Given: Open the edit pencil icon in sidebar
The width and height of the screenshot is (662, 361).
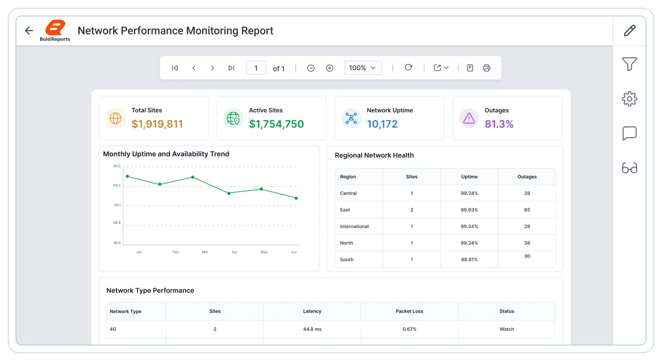Looking at the screenshot, I should pos(629,31).
